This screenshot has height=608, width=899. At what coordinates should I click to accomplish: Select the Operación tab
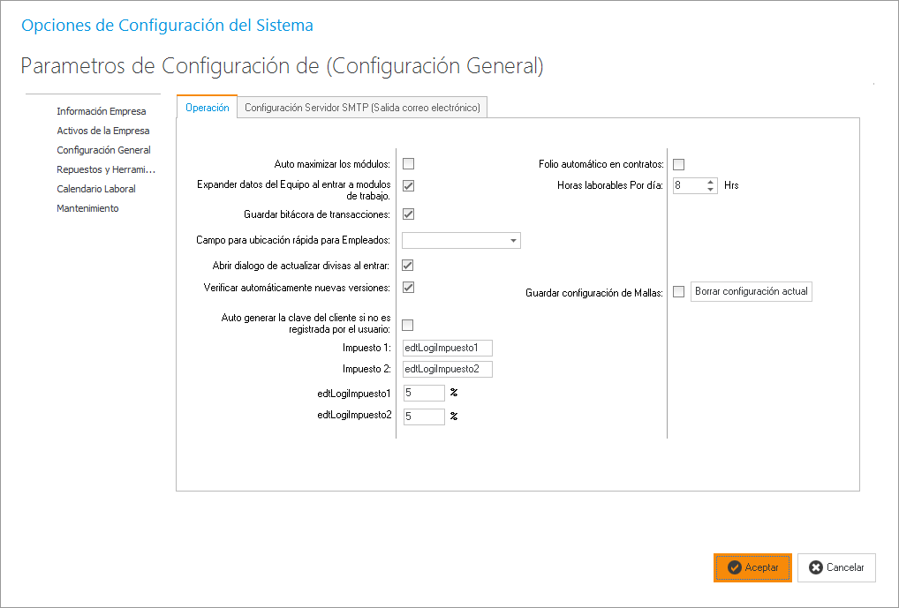(x=208, y=108)
